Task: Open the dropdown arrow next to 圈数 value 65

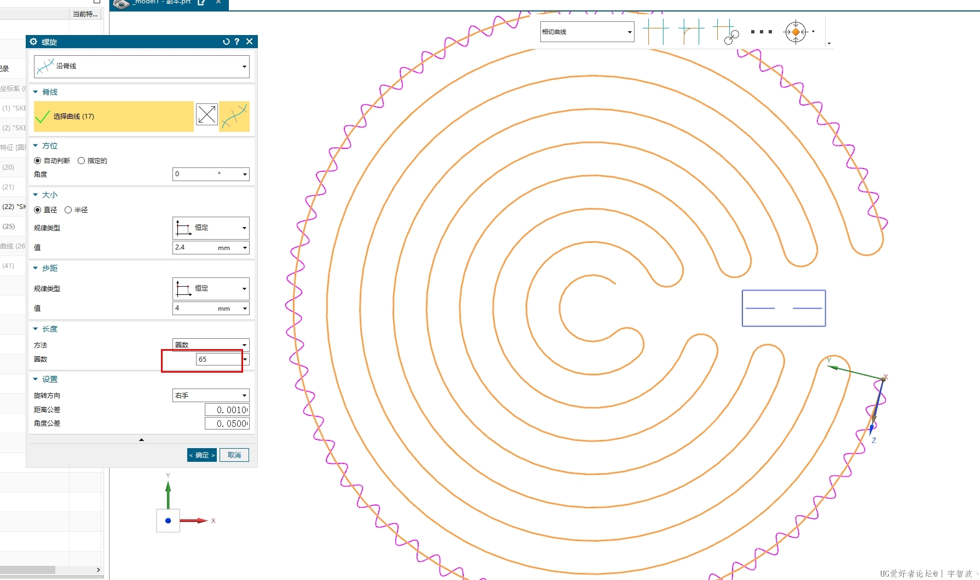Action: tap(246, 359)
